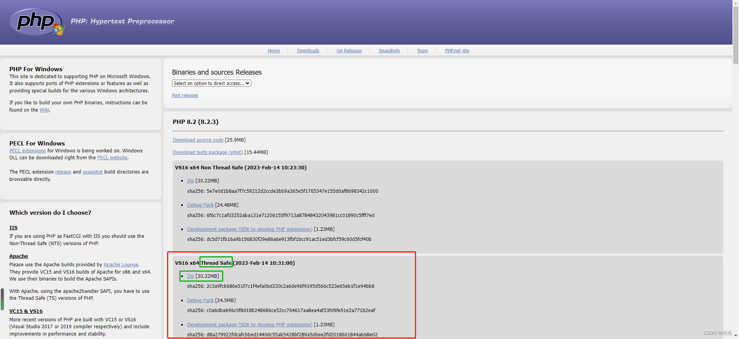Open the PHP.net site navigation link
The height and width of the screenshot is (339, 739).
[457, 51]
